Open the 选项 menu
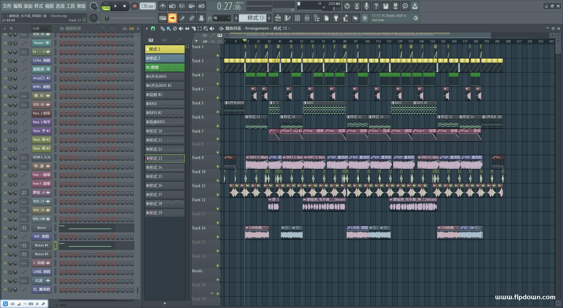This screenshot has width=563, height=308. [60, 6]
